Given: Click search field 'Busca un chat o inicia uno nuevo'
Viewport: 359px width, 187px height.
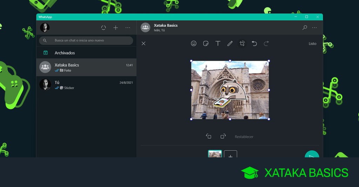Looking at the screenshot, I should click(86, 40).
